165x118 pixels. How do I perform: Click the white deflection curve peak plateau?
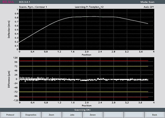(x=86, y=17)
